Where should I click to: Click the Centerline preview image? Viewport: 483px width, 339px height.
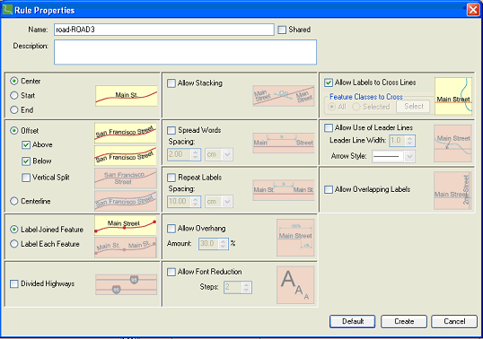(x=126, y=201)
